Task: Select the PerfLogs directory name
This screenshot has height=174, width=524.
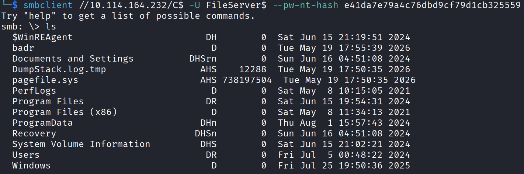Action: 34,91
